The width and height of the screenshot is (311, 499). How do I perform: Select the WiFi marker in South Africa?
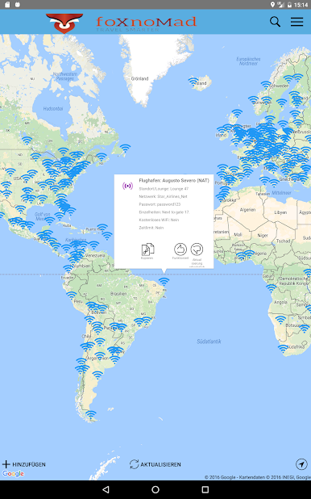(283, 349)
